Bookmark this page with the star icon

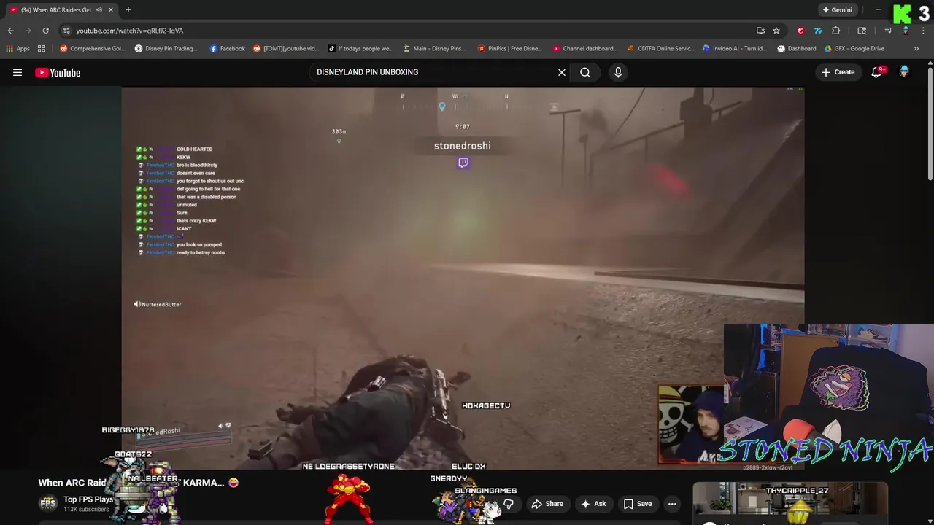coord(776,31)
